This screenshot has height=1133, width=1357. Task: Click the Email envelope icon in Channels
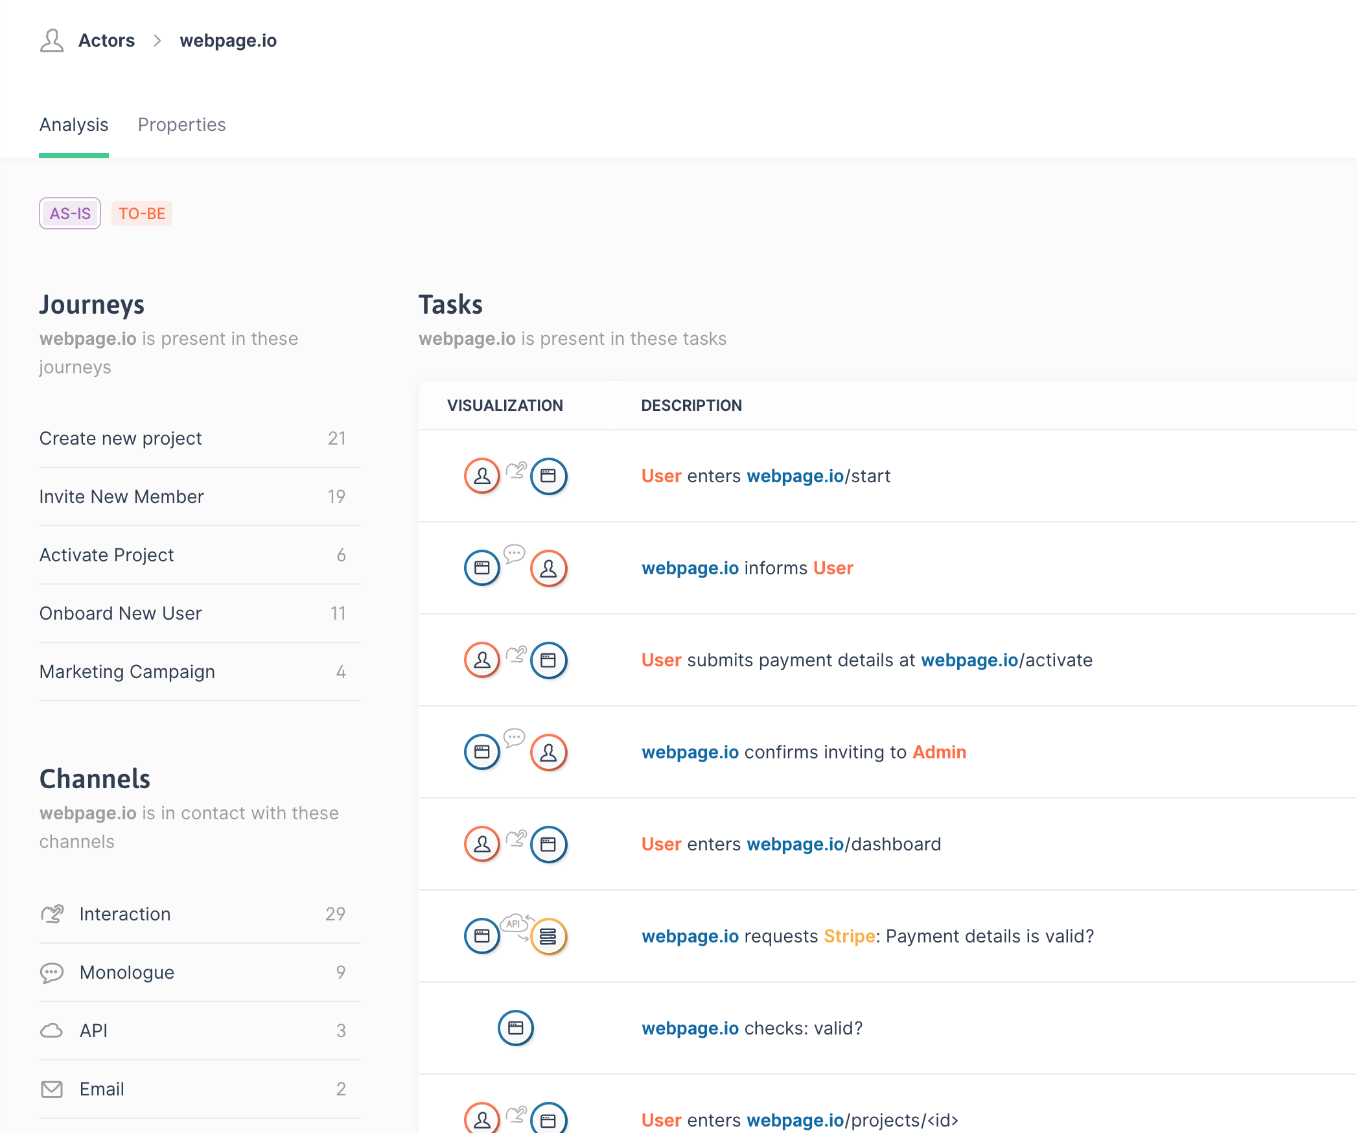tap(52, 1089)
